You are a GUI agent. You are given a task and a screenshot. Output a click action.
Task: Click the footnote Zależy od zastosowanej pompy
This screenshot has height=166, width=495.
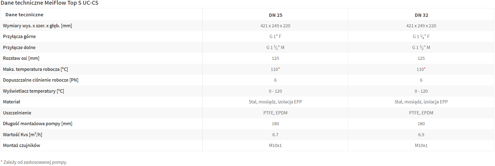point(35,162)
